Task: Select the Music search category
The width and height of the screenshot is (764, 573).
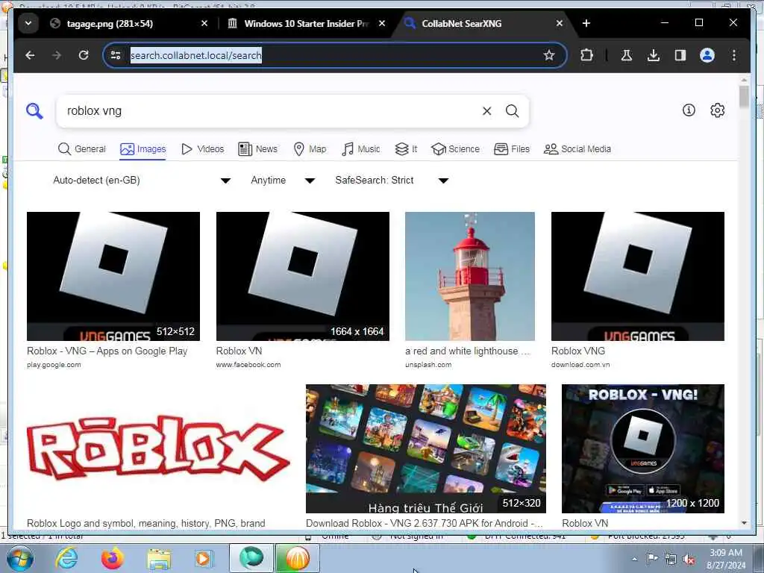Action: click(x=361, y=148)
